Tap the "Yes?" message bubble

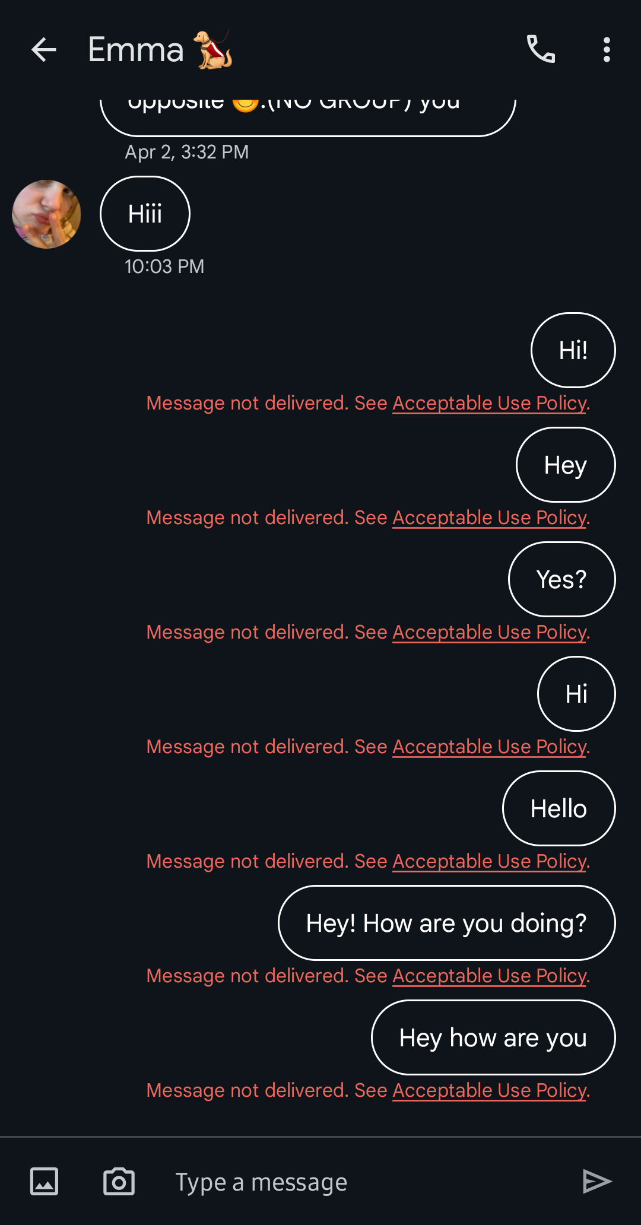point(561,579)
